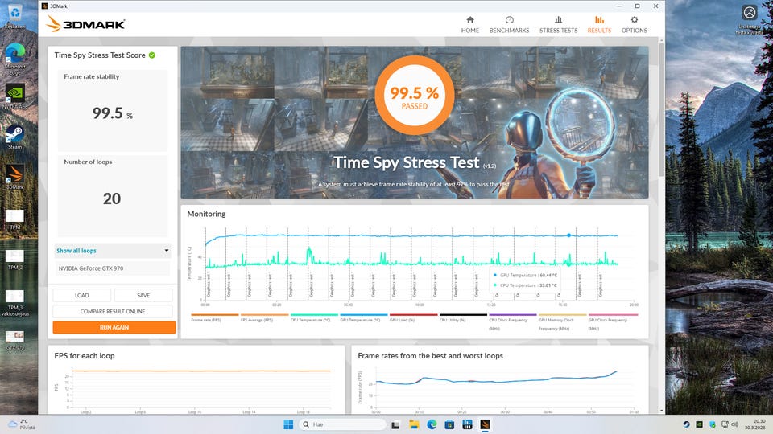
Task: Click the GPU temperature data point marker
Action: pyautogui.click(x=568, y=235)
